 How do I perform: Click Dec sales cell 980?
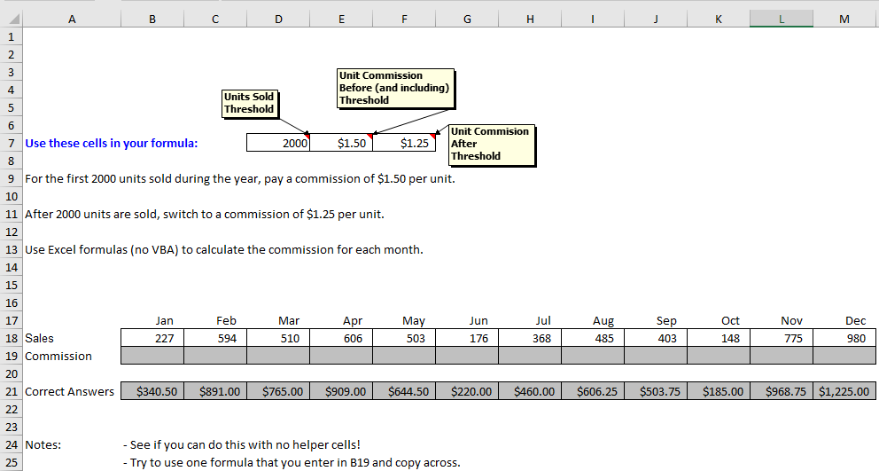pyautogui.click(x=844, y=338)
